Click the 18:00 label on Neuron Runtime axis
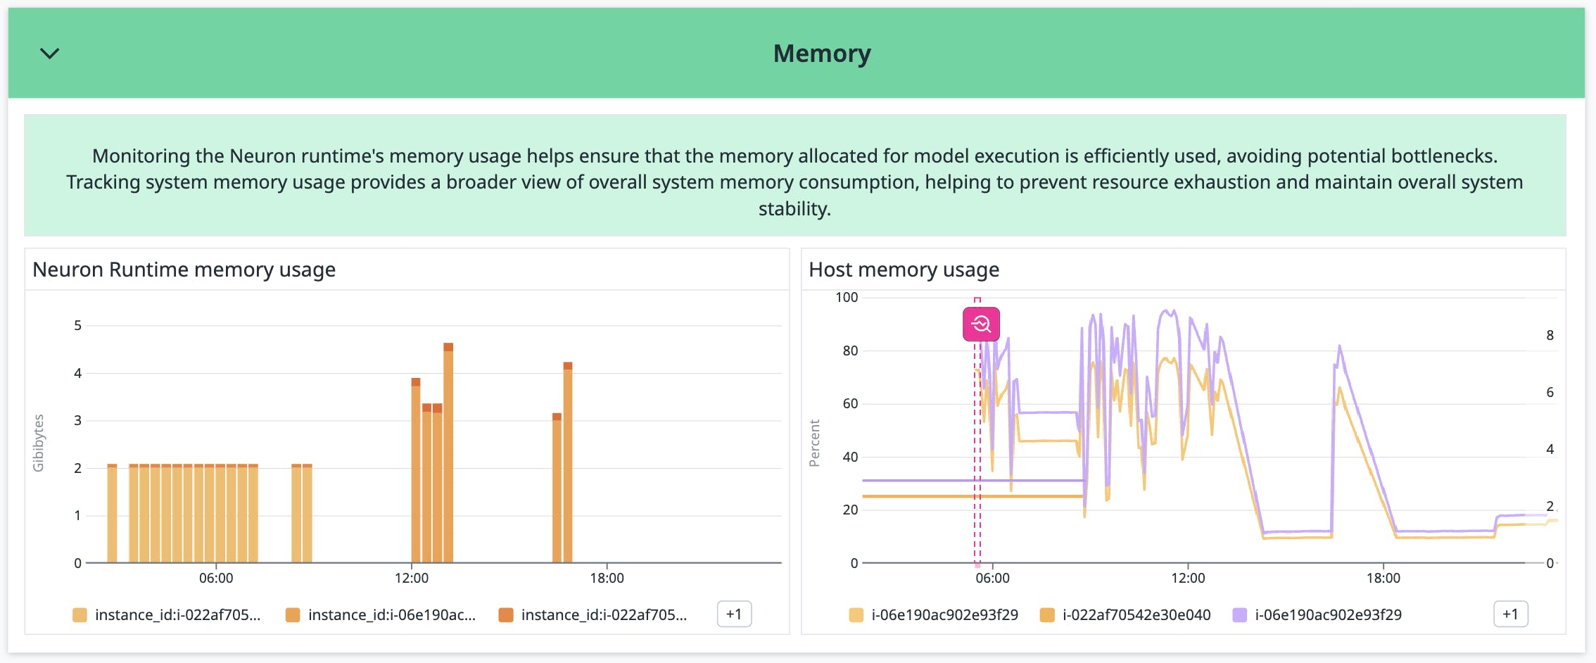The width and height of the screenshot is (1596, 663). pos(607,578)
